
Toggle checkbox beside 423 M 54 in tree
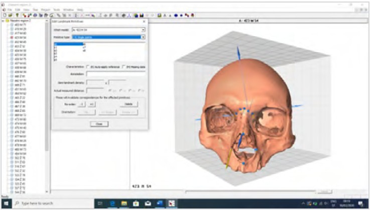pos(12,37)
